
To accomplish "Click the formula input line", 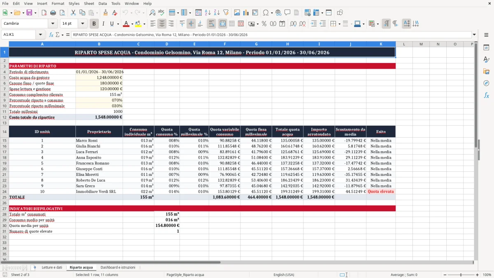I will pos(271,35).
